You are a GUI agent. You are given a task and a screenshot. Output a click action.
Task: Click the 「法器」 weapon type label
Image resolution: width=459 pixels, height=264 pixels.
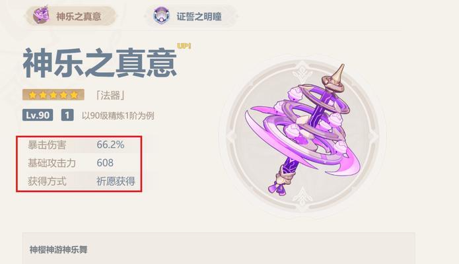[x=110, y=96]
